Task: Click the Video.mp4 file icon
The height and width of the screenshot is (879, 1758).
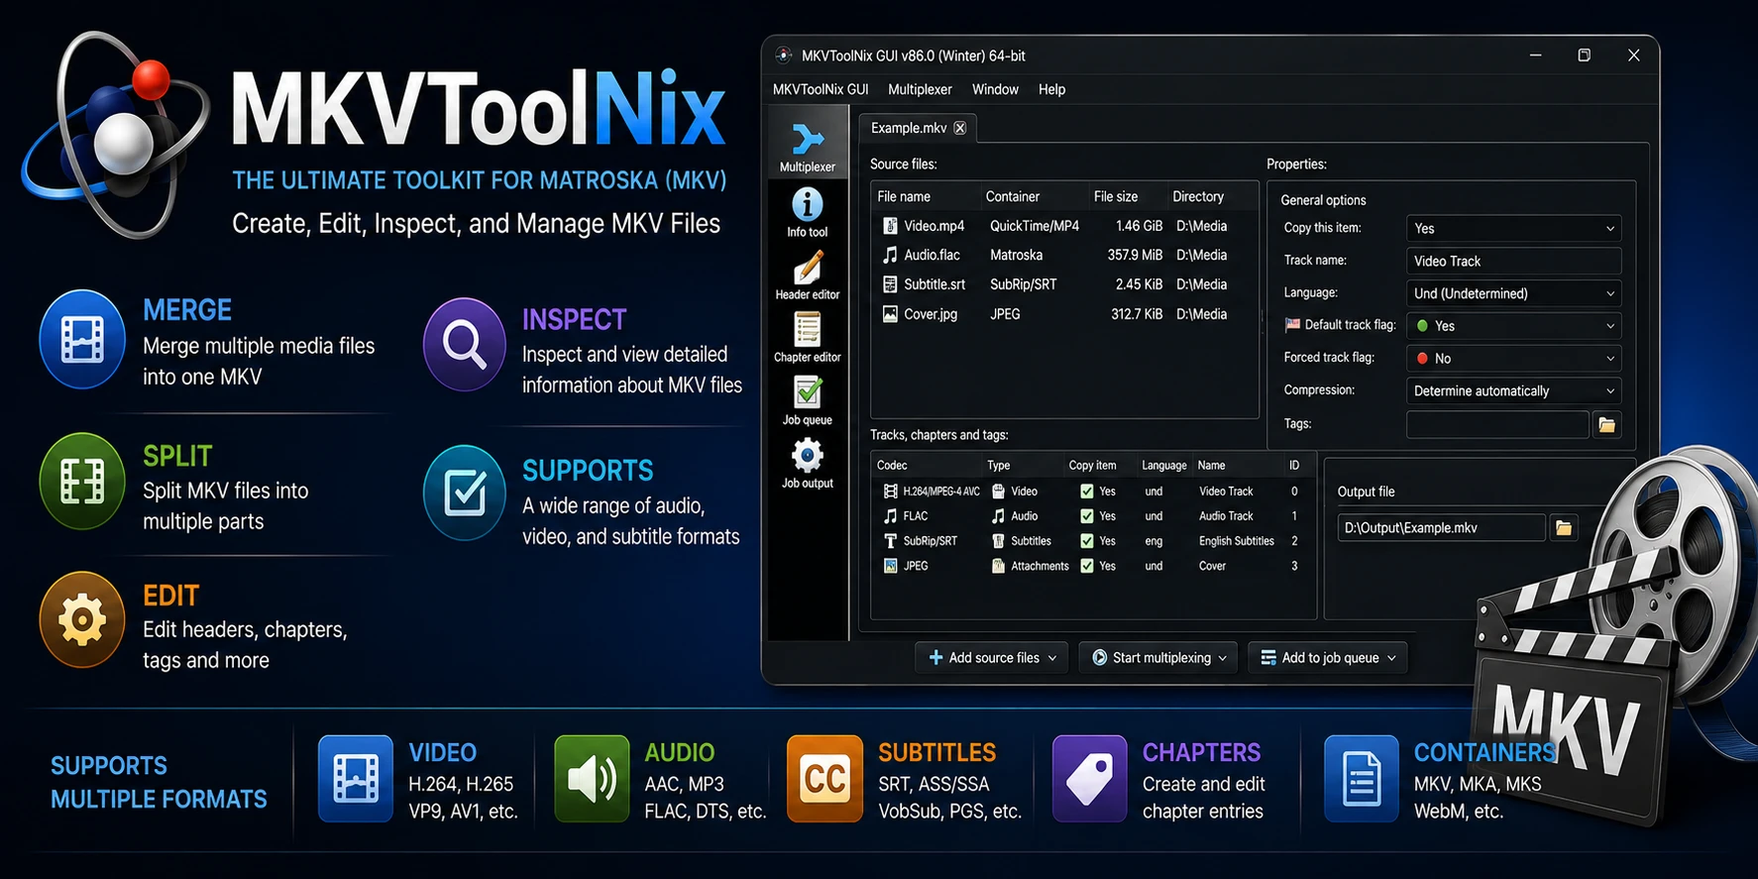Action: (890, 226)
